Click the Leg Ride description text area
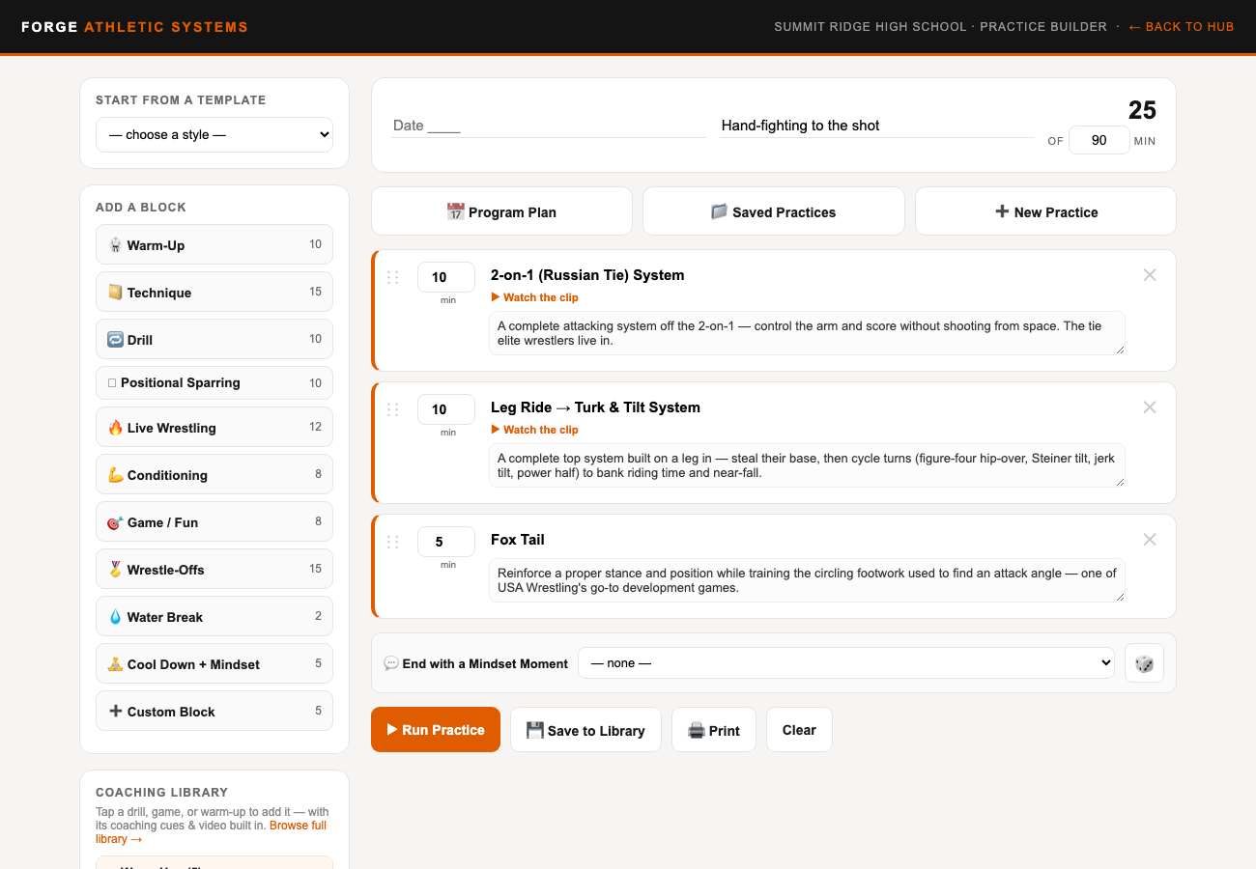The width and height of the screenshot is (1256, 869). click(807, 465)
